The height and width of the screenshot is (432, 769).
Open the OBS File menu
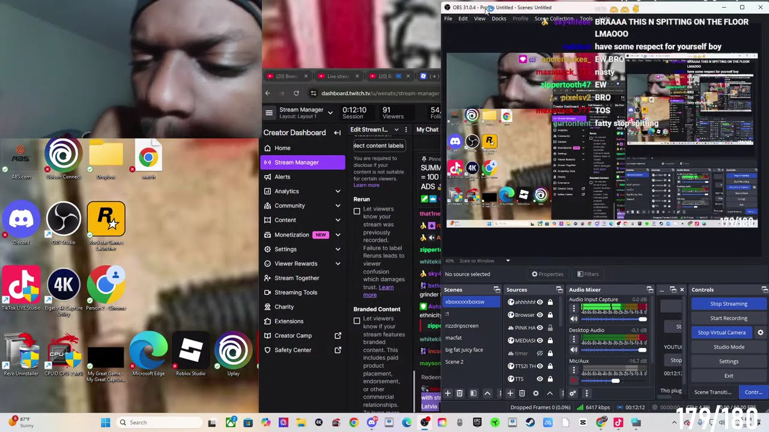(x=448, y=19)
